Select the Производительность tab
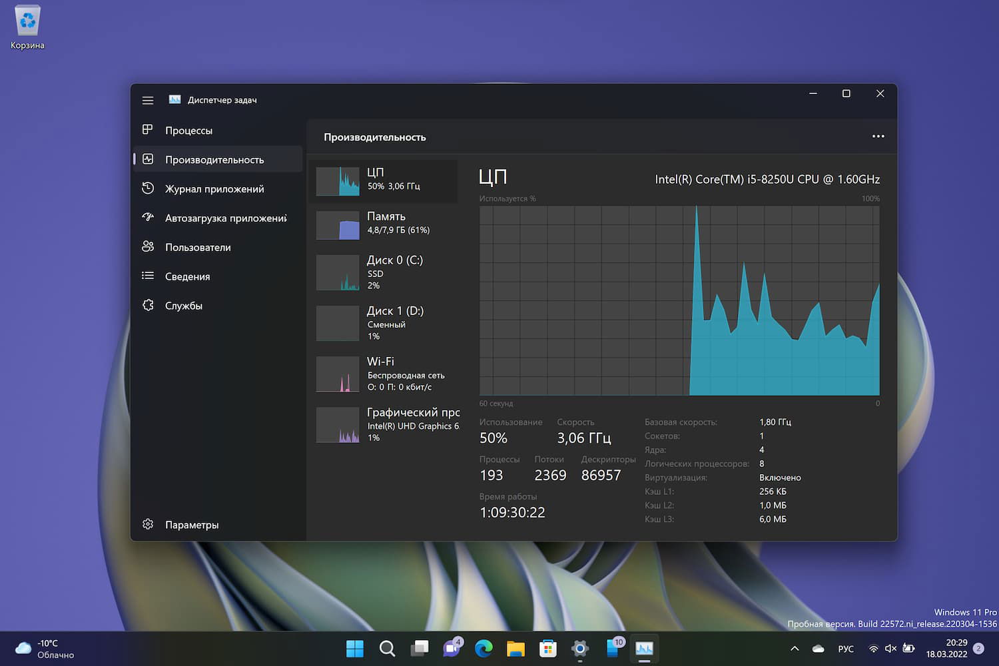 coord(218,159)
